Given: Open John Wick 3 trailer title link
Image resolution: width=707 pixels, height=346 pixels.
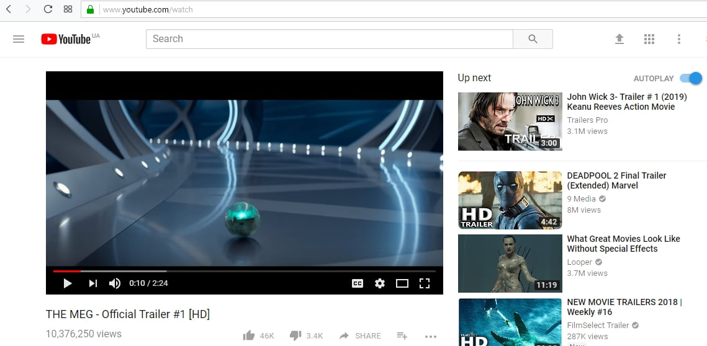Looking at the screenshot, I should point(627,102).
